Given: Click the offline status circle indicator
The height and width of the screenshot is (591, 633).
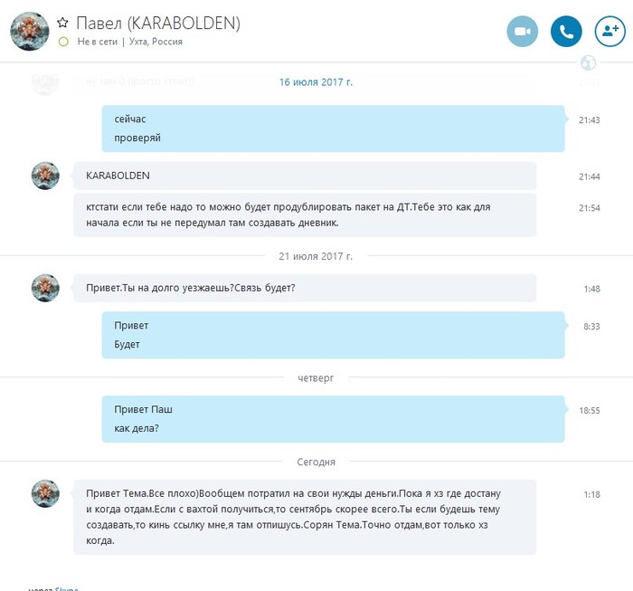Looking at the screenshot, I should (63, 42).
